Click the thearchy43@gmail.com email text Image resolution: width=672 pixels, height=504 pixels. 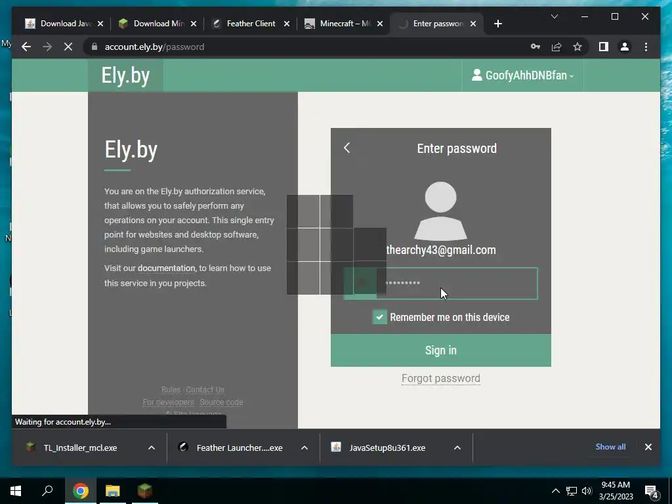click(441, 250)
